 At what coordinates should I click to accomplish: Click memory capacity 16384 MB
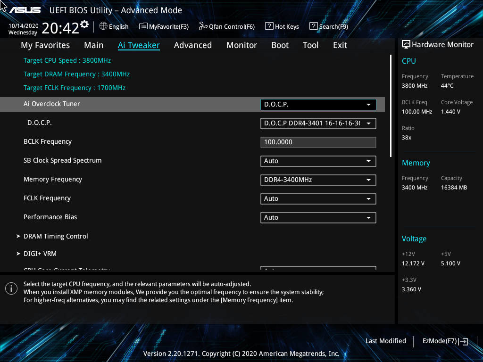[454, 188]
